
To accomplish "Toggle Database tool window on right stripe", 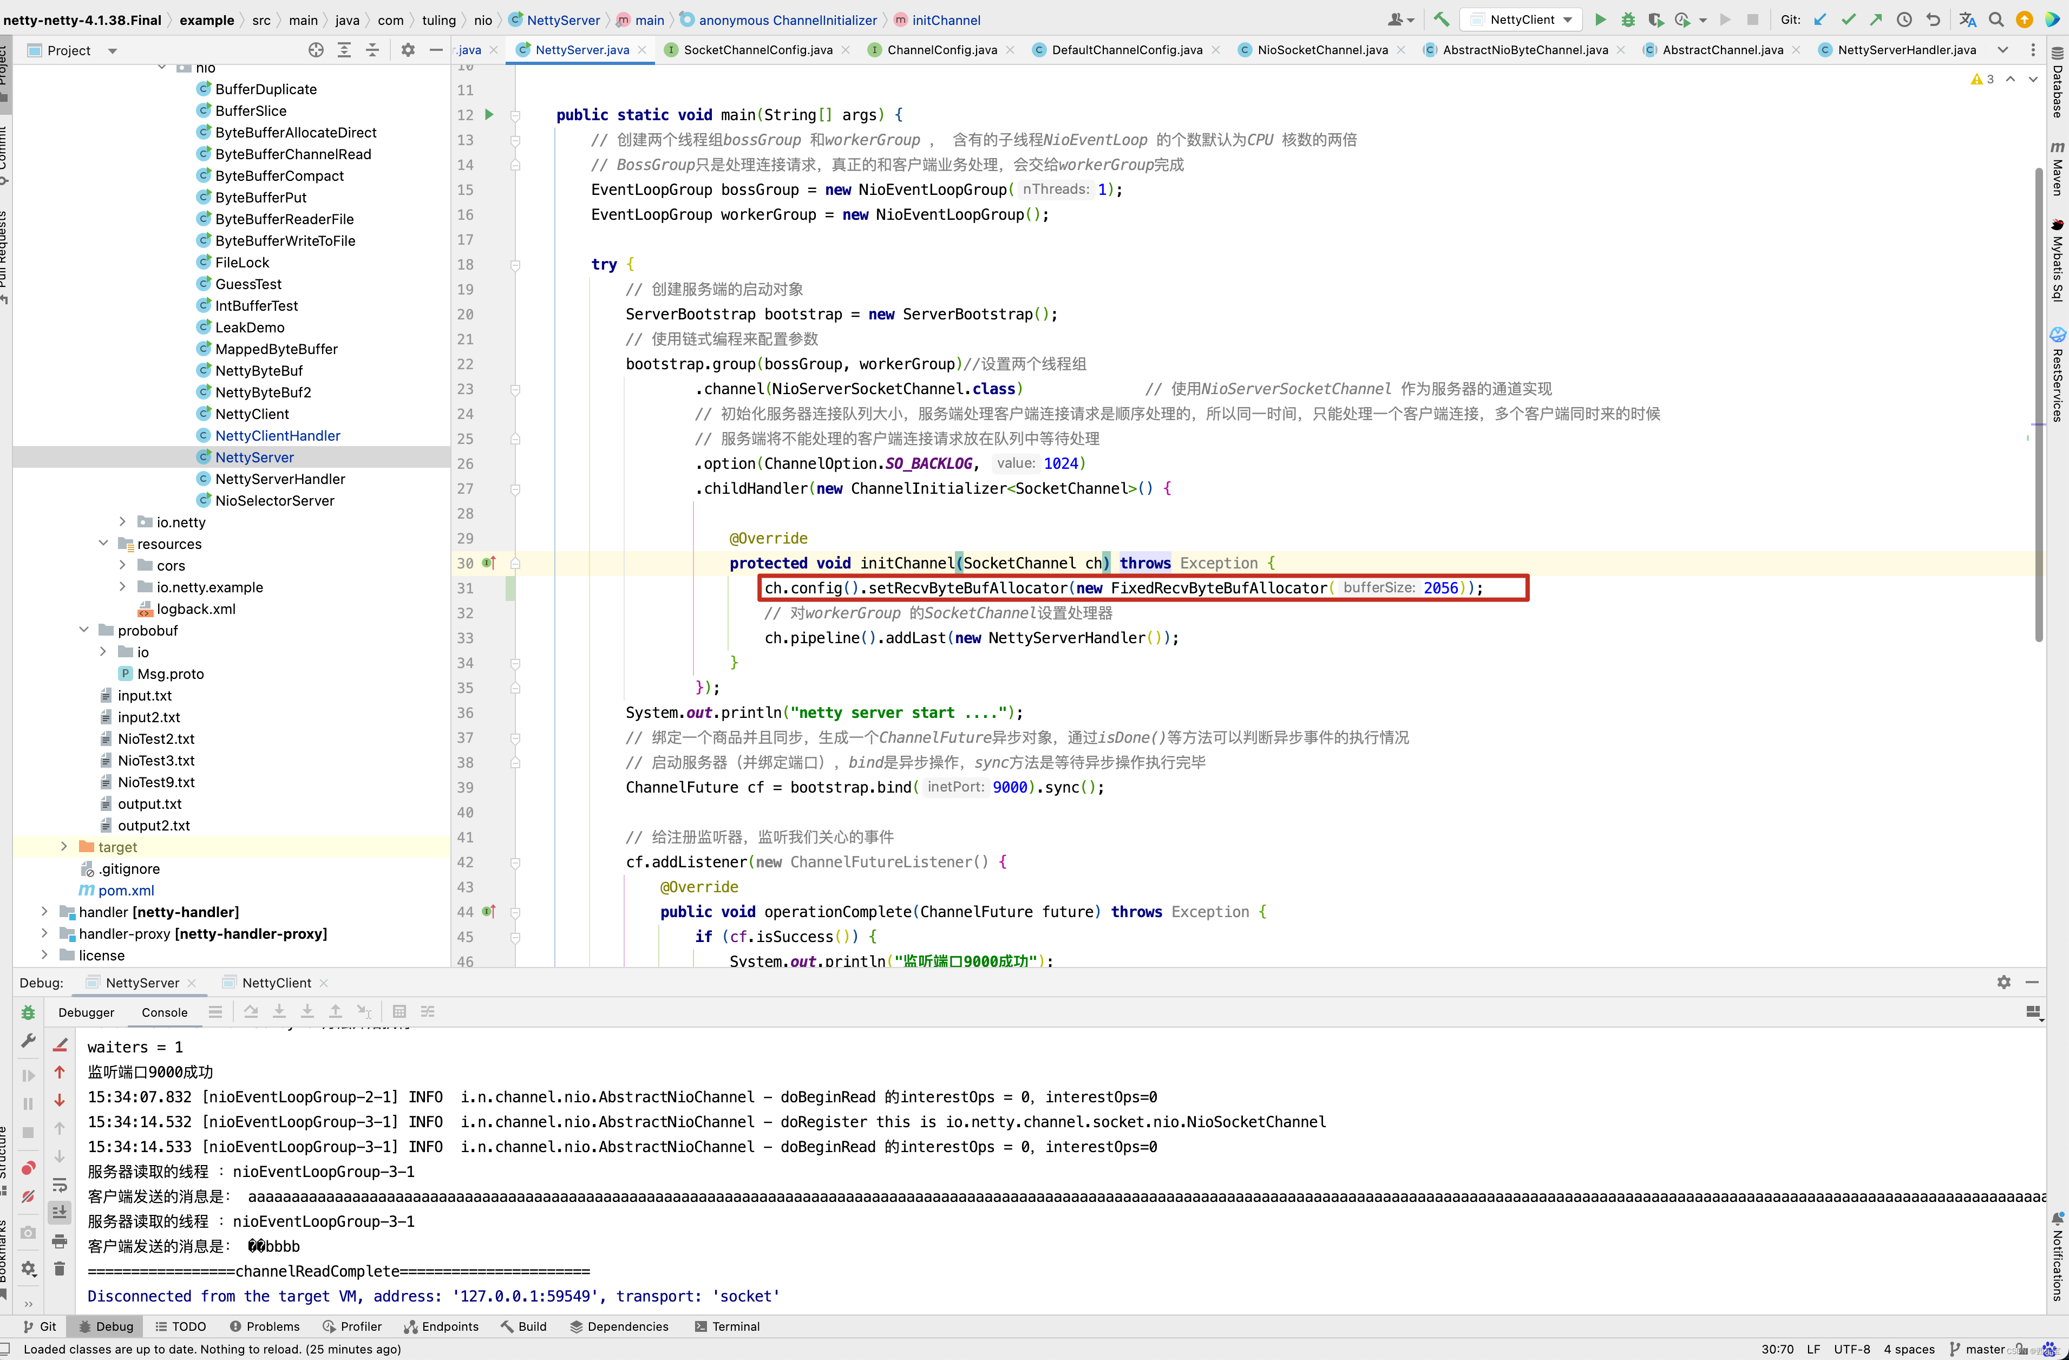I will 2057,83.
